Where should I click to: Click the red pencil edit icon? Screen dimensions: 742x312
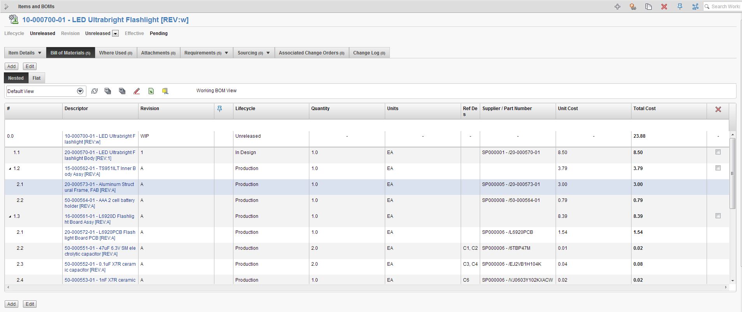click(137, 91)
